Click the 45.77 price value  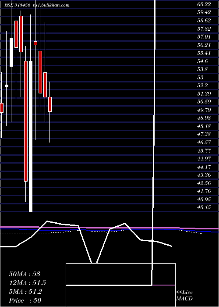coord(204,151)
